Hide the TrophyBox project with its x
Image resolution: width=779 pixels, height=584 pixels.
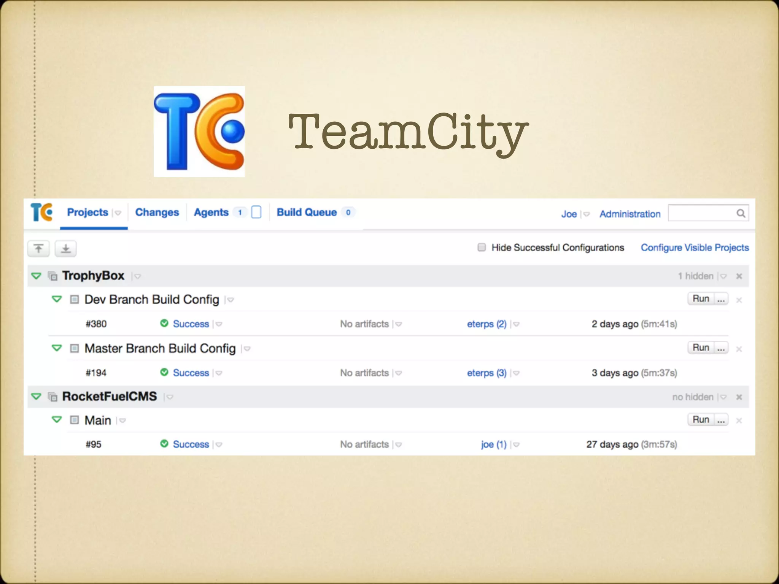[739, 276]
